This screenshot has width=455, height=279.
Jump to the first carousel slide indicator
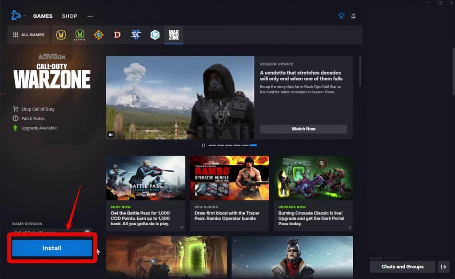coord(212,145)
